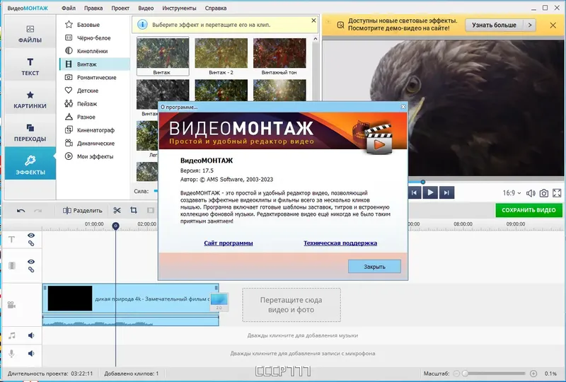Open the Инструменты menu
Screen dimensions: 566x382
(x=179, y=8)
